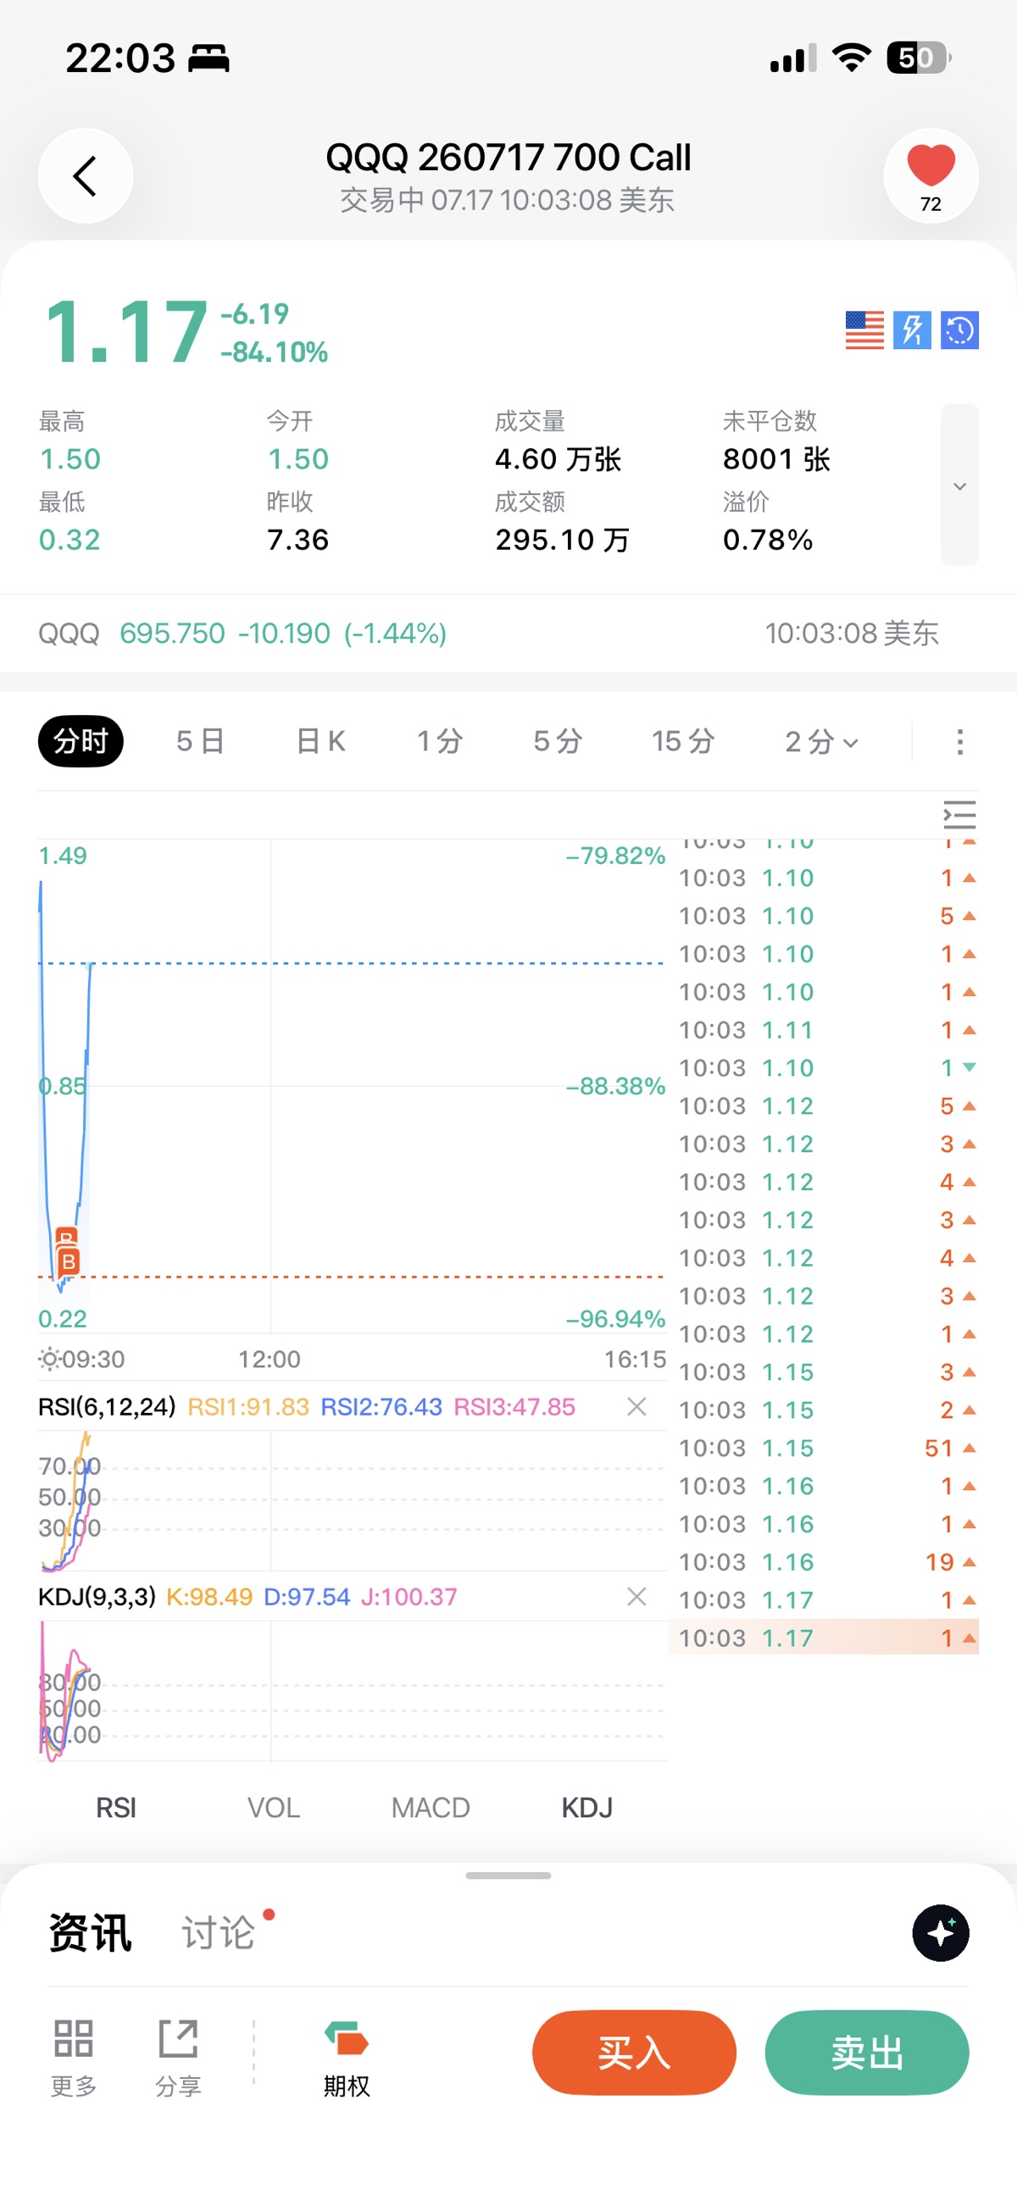
Task: Tap the trade row with volume 19
Action: (823, 1562)
